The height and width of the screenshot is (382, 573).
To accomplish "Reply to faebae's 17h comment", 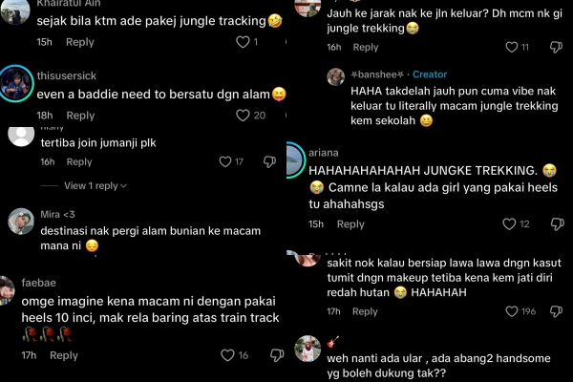I will 64,355.
